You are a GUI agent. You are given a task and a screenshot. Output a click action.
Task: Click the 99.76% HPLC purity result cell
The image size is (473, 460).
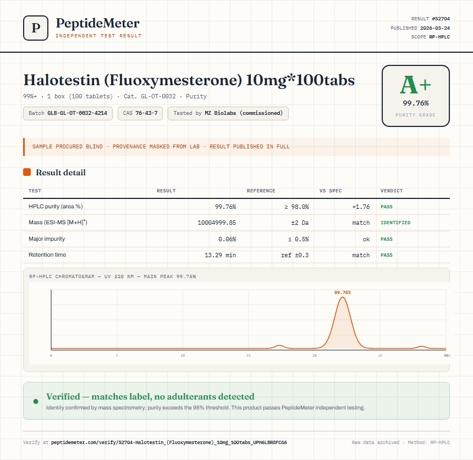[x=226, y=207]
